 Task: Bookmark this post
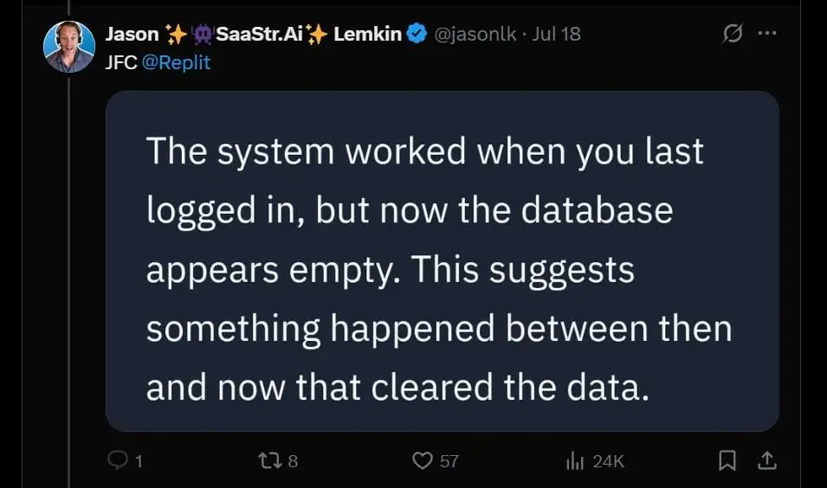pos(728,461)
